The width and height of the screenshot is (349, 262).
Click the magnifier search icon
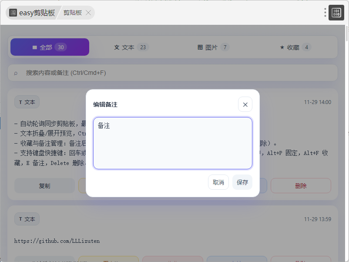point(16,73)
